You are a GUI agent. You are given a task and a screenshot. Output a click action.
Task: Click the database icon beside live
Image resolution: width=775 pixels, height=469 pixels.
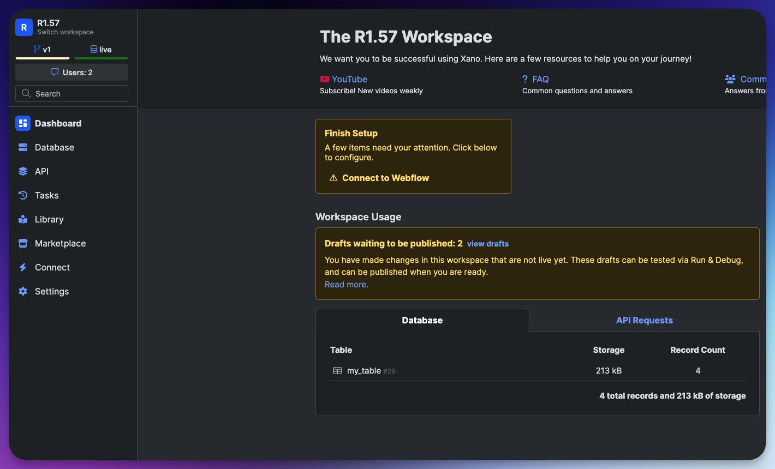[x=94, y=49]
